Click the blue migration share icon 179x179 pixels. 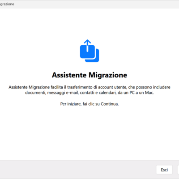pyautogui.click(x=89, y=51)
